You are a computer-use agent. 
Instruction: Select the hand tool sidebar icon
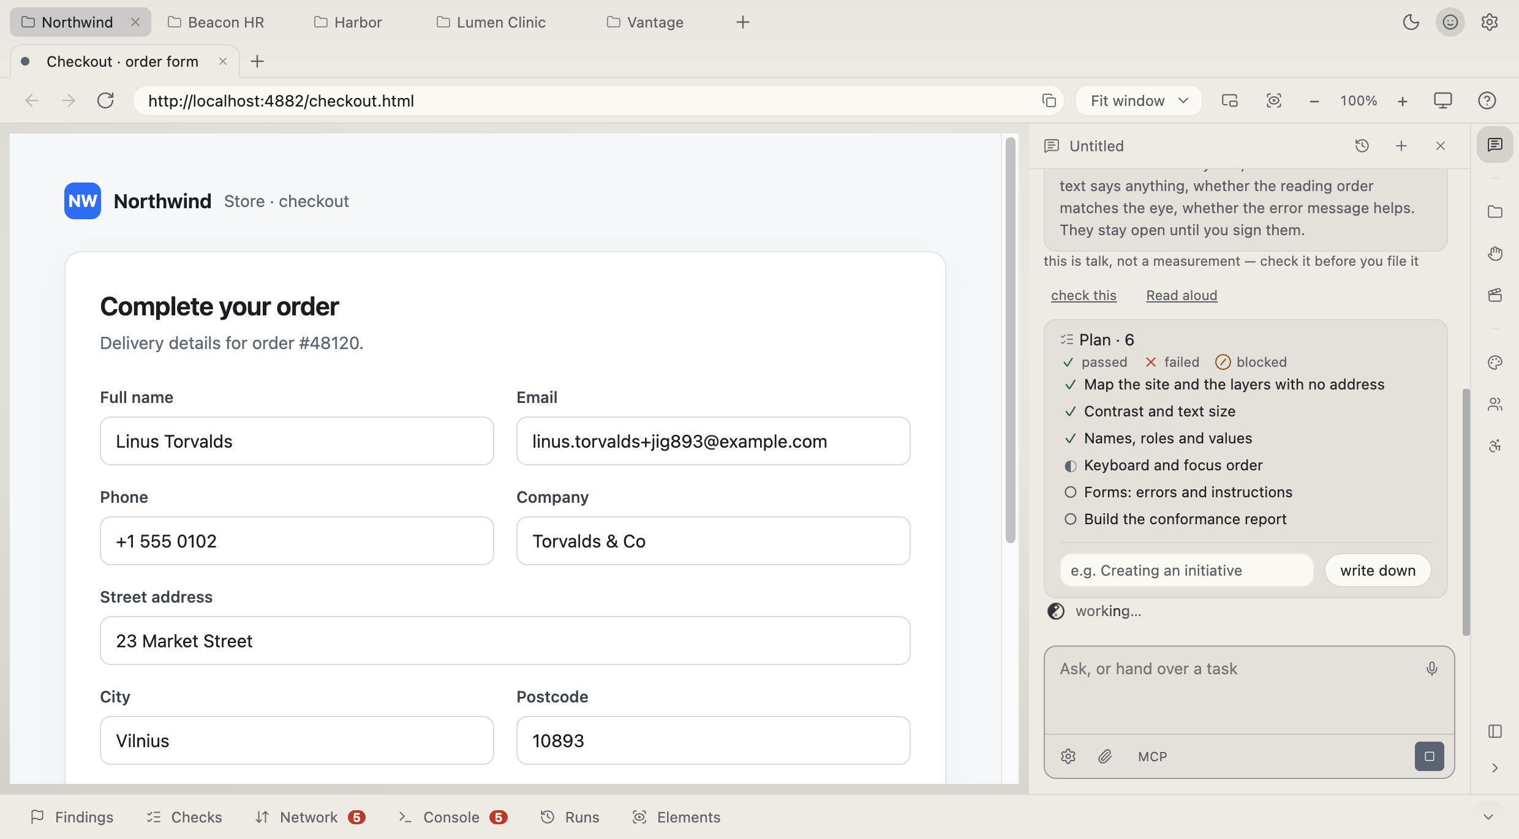pyautogui.click(x=1494, y=254)
